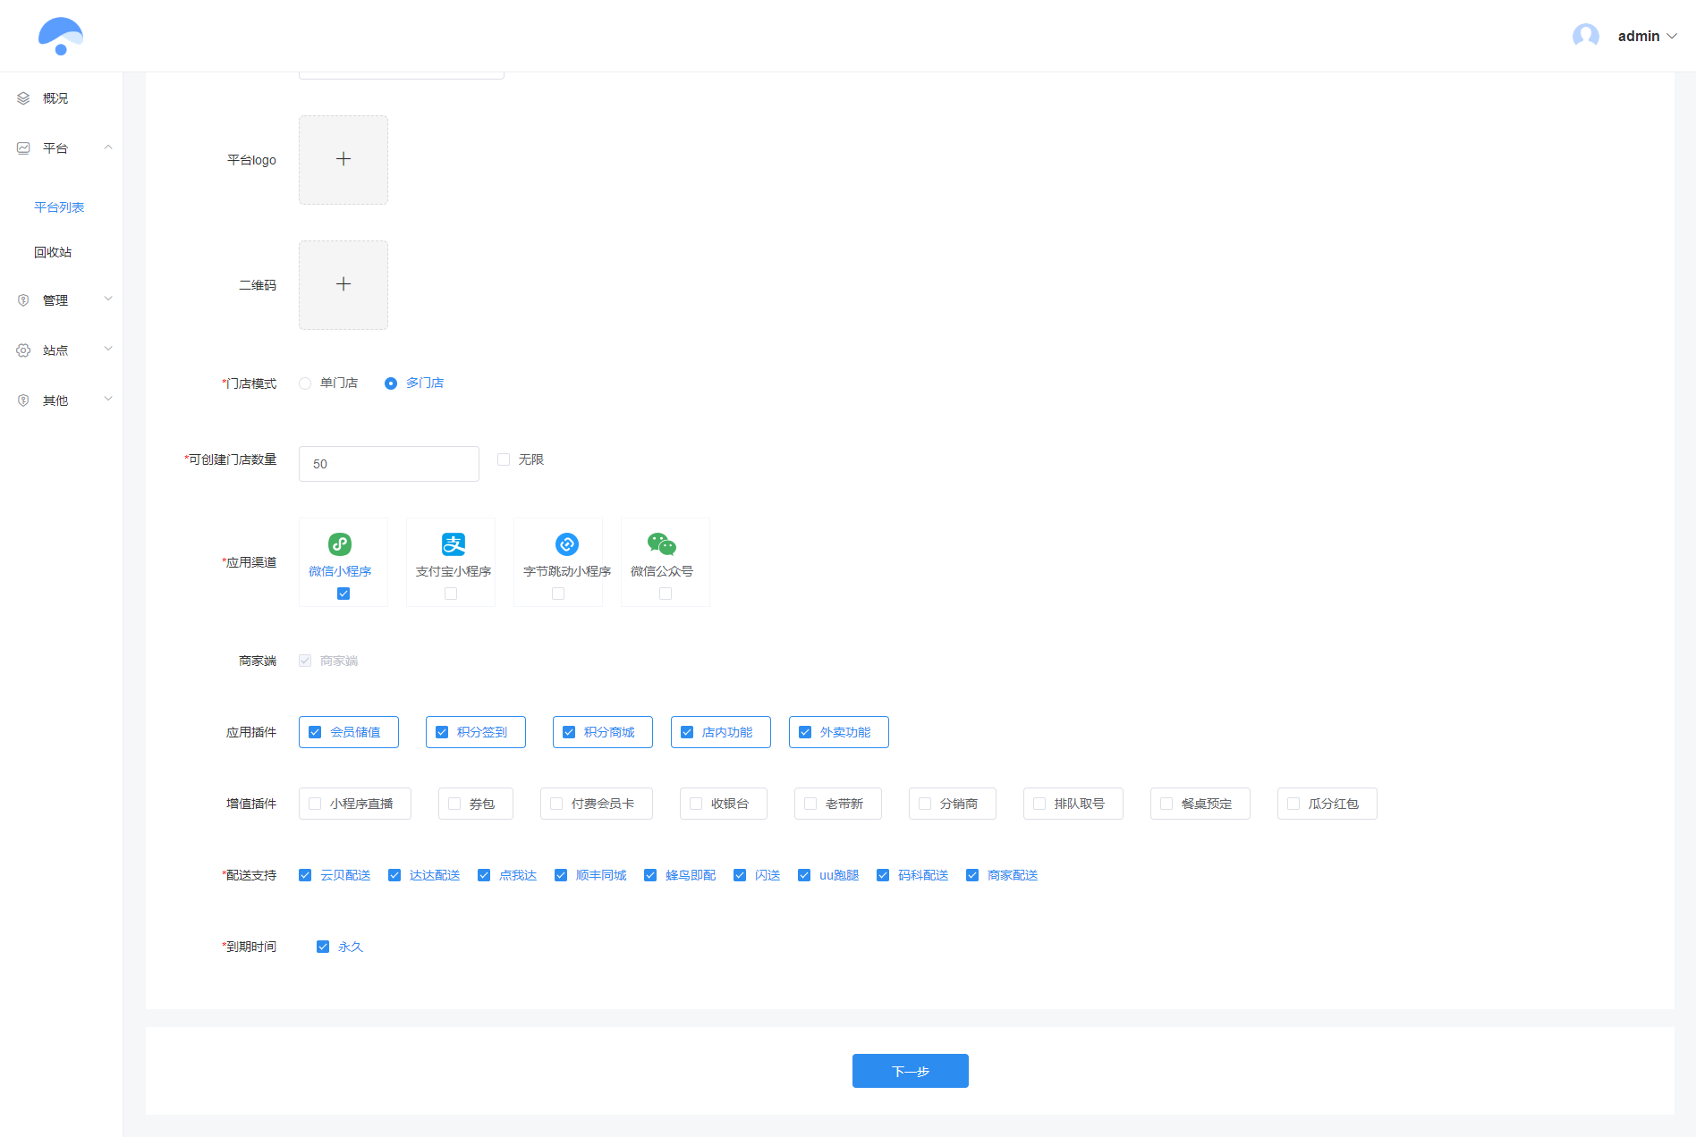Select the 单门店 radio option
The height and width of the screenshot is (1137, 1696).
(x=306, y=383)
